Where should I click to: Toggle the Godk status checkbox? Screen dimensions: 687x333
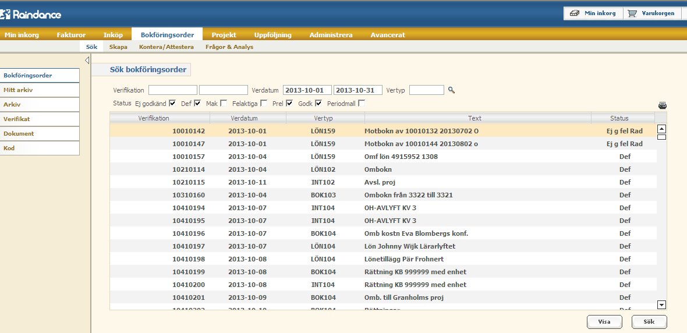click(318, 104)
